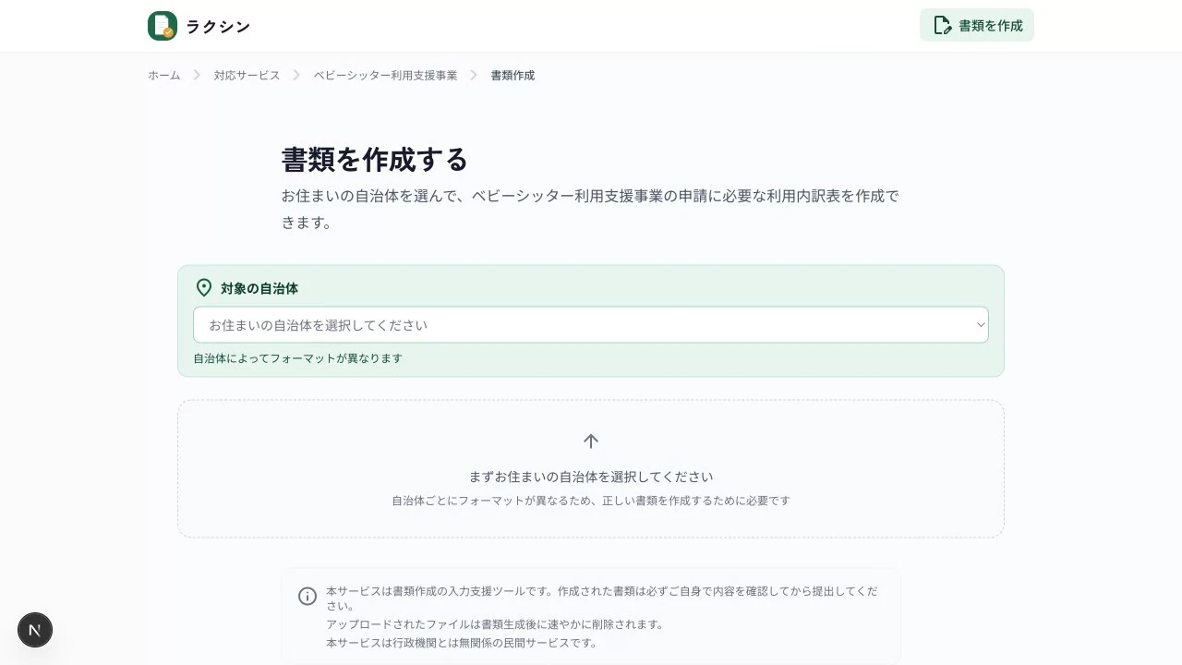Click the chevron separator after ホーム

coord(197,76)
